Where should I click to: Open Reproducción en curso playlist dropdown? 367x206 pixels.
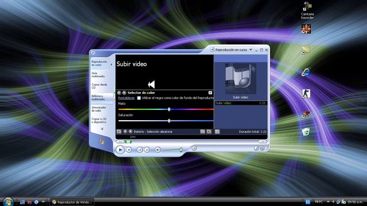[x=251, y=50]
